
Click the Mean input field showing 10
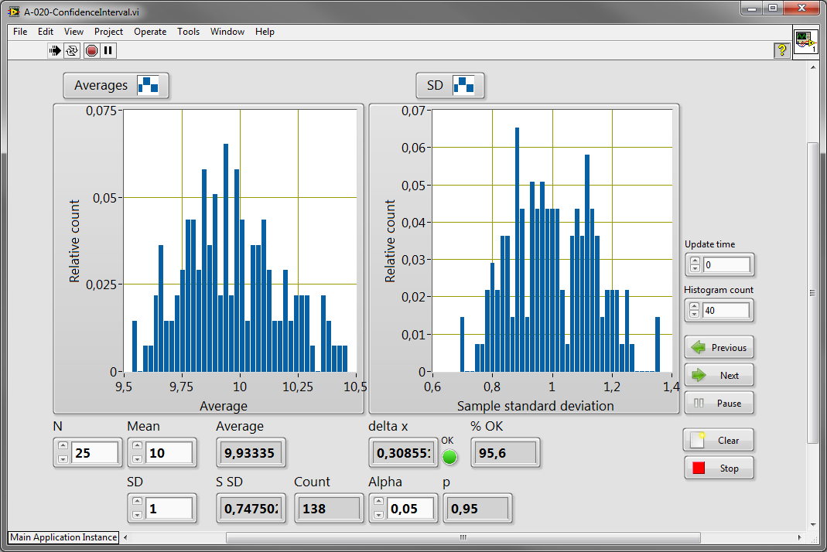point(169,453)
